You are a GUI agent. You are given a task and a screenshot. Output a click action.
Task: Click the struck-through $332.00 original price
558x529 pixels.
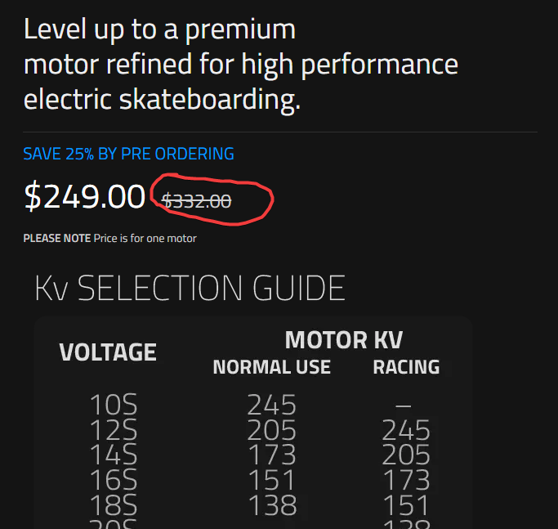[x=196, y=201]
